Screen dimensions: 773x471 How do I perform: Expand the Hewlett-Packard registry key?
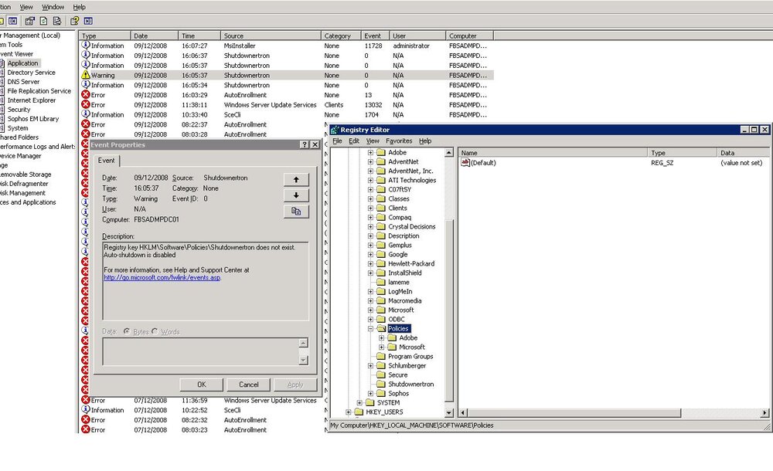(x=370, y=263)
